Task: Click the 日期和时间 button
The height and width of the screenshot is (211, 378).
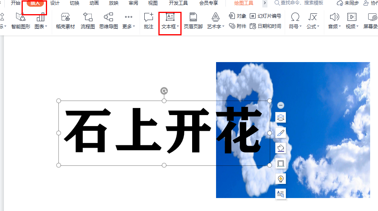Action: point(265,26)
